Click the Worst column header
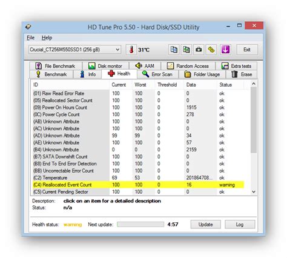The width and height of the screenshot is (287, 258). coord(143,85)
